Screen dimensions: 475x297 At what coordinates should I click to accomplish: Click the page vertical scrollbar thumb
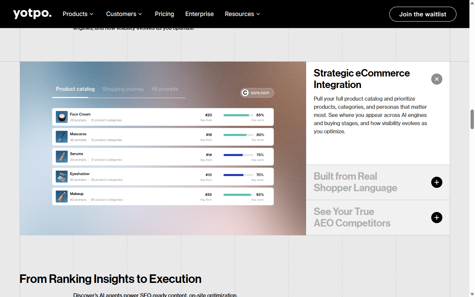click(472, 119)
